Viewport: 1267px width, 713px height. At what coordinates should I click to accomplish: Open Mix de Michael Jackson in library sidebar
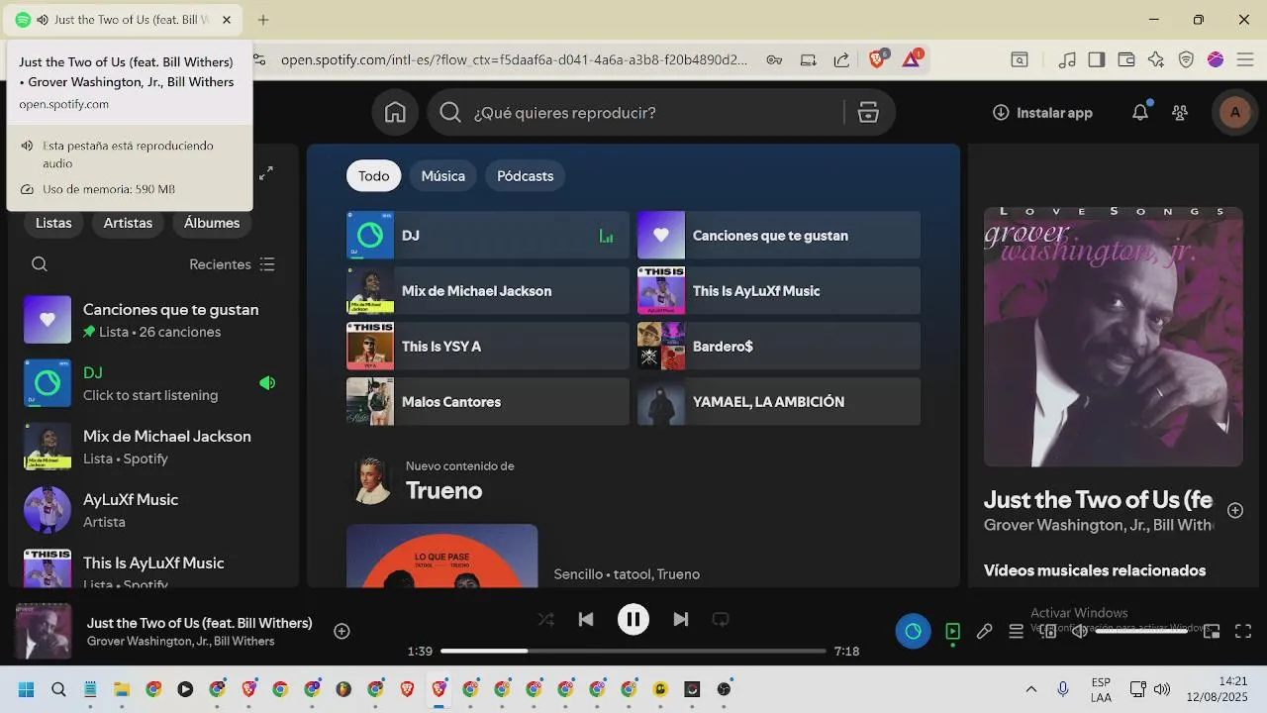[x=152, y=447]
